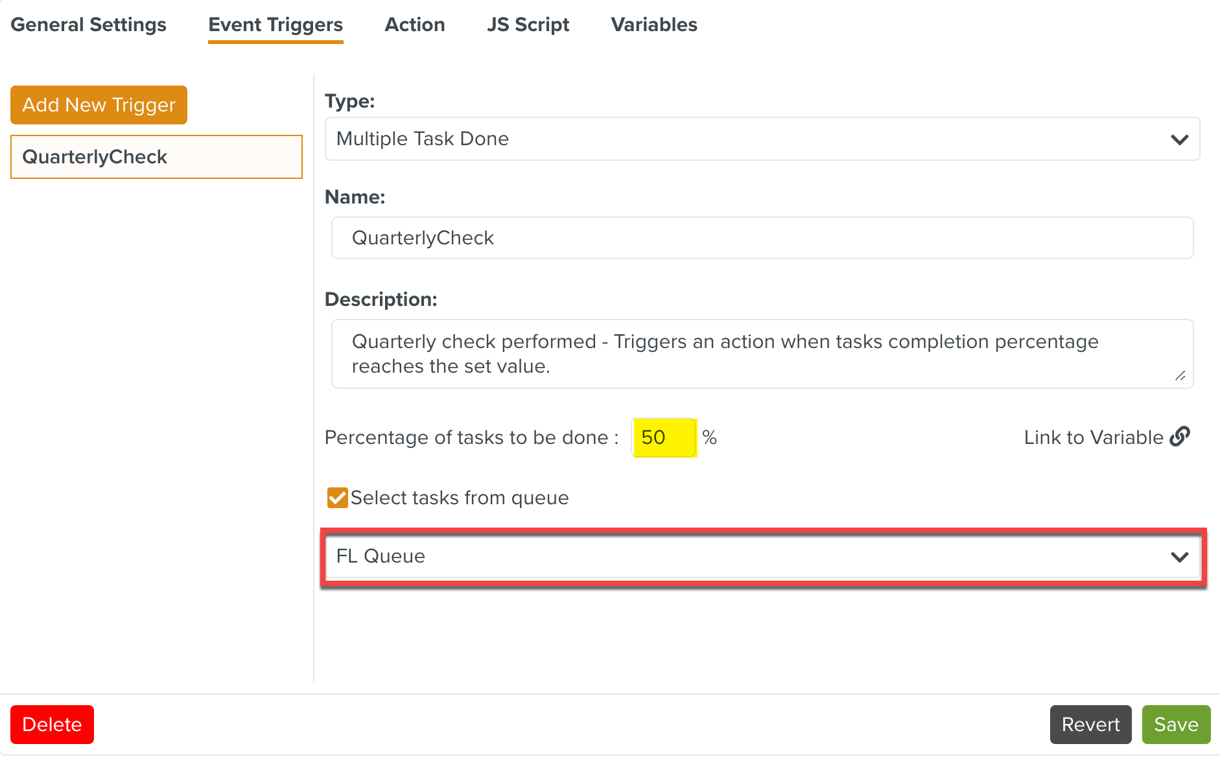Click the chevron arrow on FL Queue selector

point(1179,557)
